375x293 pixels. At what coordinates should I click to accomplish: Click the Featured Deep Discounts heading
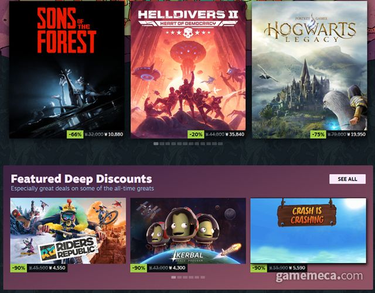pyautogui.click(x=81, y=179)
